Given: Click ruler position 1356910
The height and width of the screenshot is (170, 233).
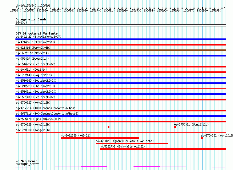Looking at the screenshot, I should pyautogui.click(x=109, y=10).
